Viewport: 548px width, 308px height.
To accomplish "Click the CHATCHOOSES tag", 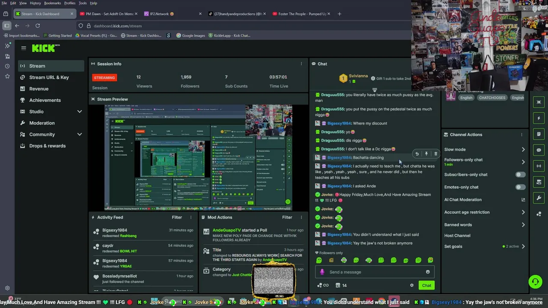I will point(492,98).
